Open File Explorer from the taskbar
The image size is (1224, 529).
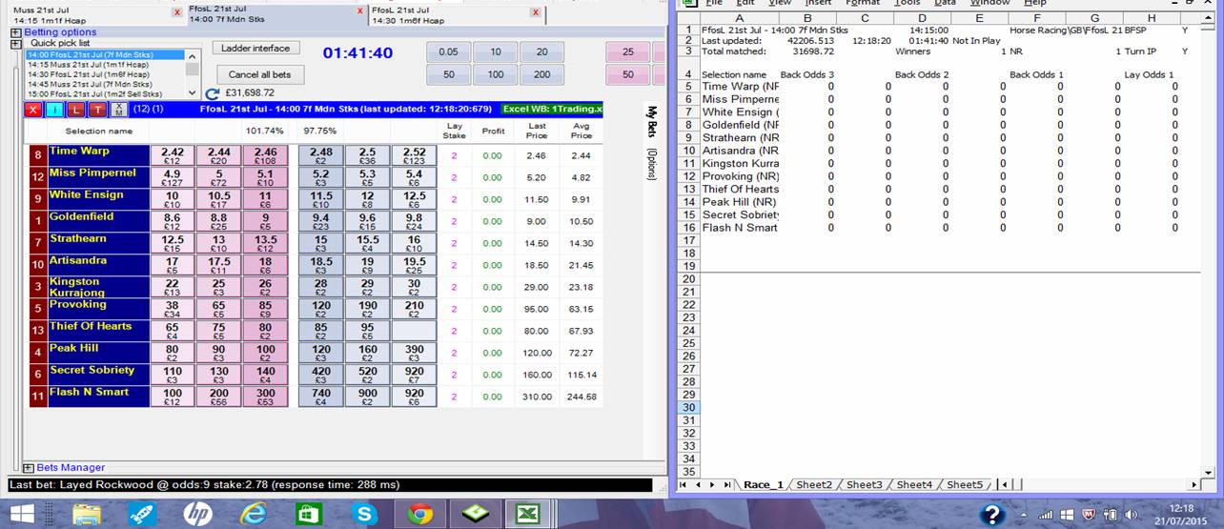[x=87, y=515]
